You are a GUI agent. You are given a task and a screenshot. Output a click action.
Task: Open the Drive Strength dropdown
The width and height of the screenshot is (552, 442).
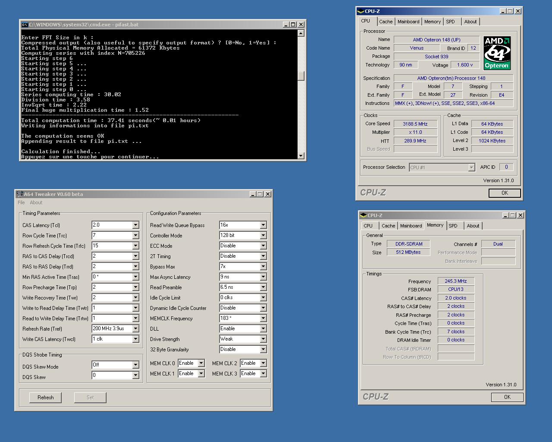263,339
